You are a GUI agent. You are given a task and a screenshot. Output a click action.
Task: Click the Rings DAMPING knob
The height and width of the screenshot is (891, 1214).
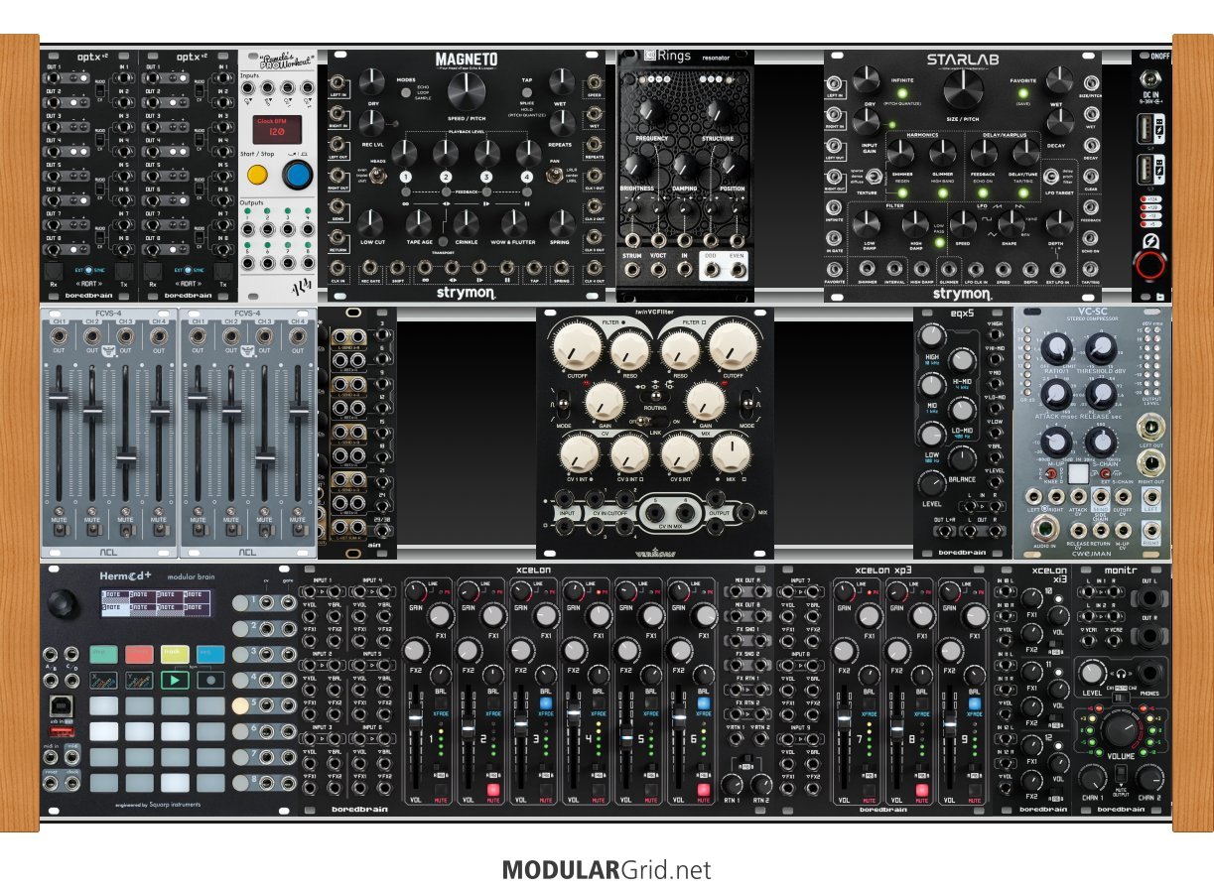click(685, 165)
